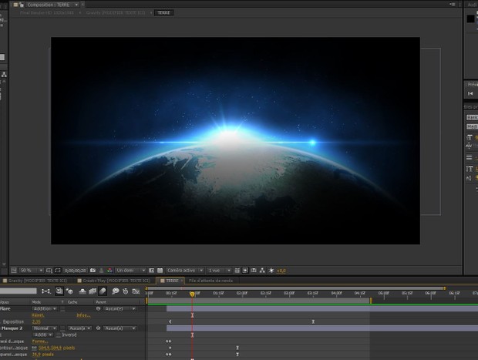
Task: Click the brainstorm icon in timeline
Action: coord(115,291)
